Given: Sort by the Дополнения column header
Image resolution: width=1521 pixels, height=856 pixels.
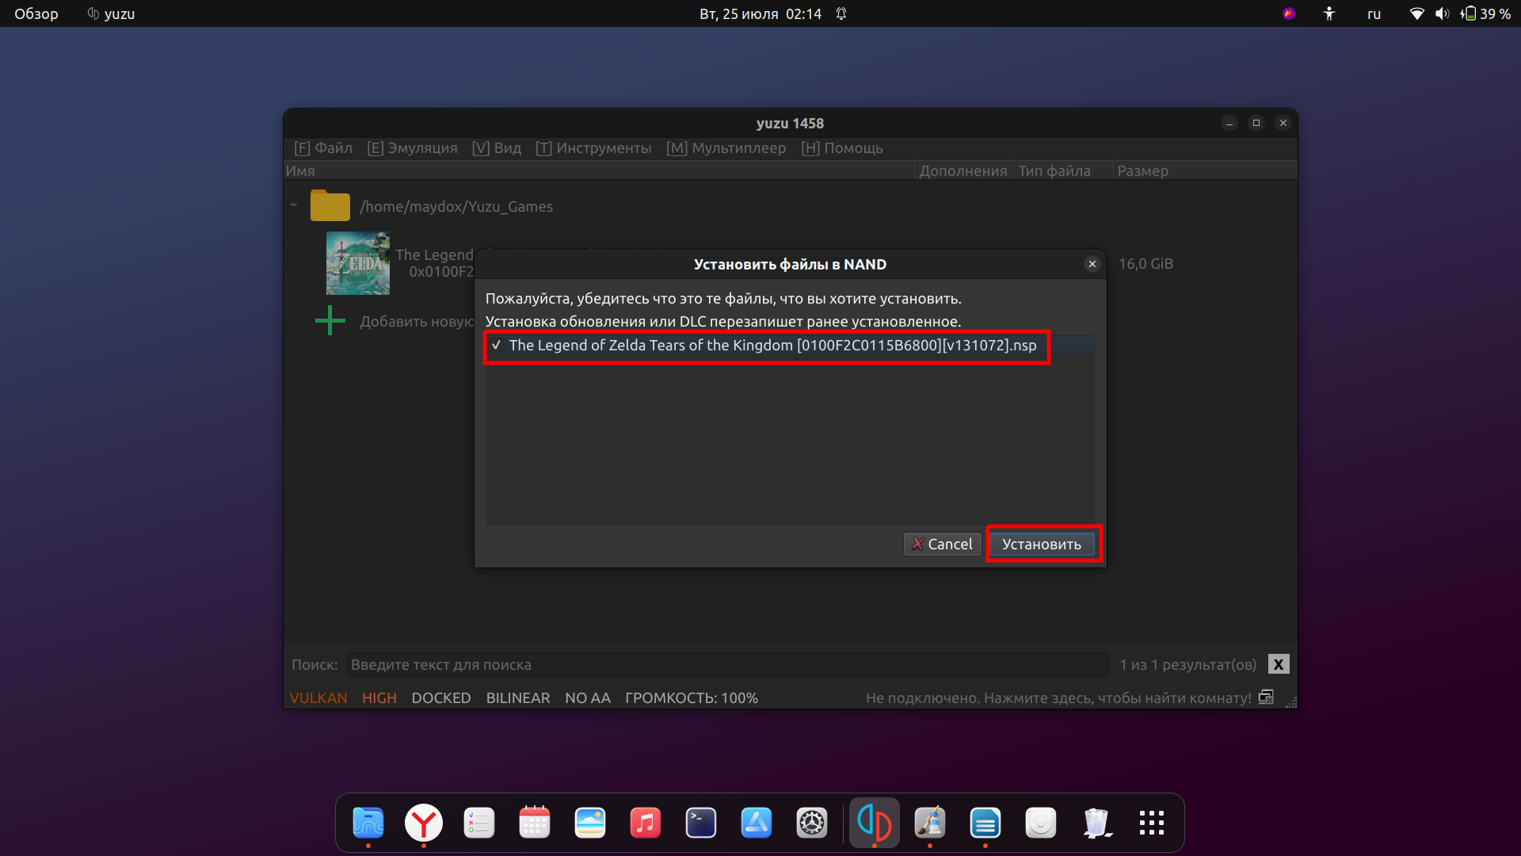Looking at the screenshot, I should point(963,170).
